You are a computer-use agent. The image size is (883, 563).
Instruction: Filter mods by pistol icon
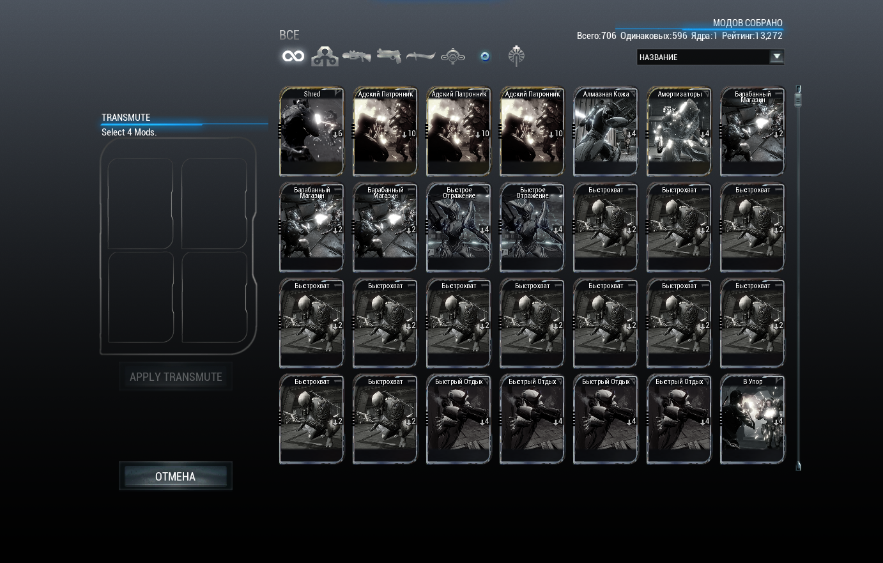point(389,56)
